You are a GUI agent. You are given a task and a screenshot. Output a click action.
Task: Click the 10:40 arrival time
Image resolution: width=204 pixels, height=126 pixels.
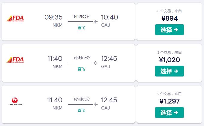[x=109, y=17]
